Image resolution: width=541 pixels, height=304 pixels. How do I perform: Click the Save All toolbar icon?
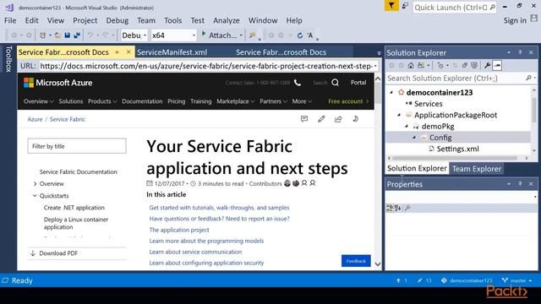(77, 35)
